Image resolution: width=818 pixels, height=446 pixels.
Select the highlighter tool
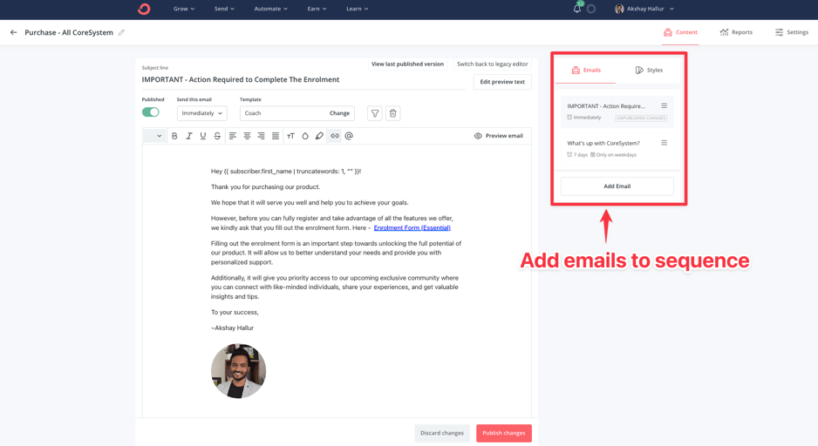[x=319, y=136]
